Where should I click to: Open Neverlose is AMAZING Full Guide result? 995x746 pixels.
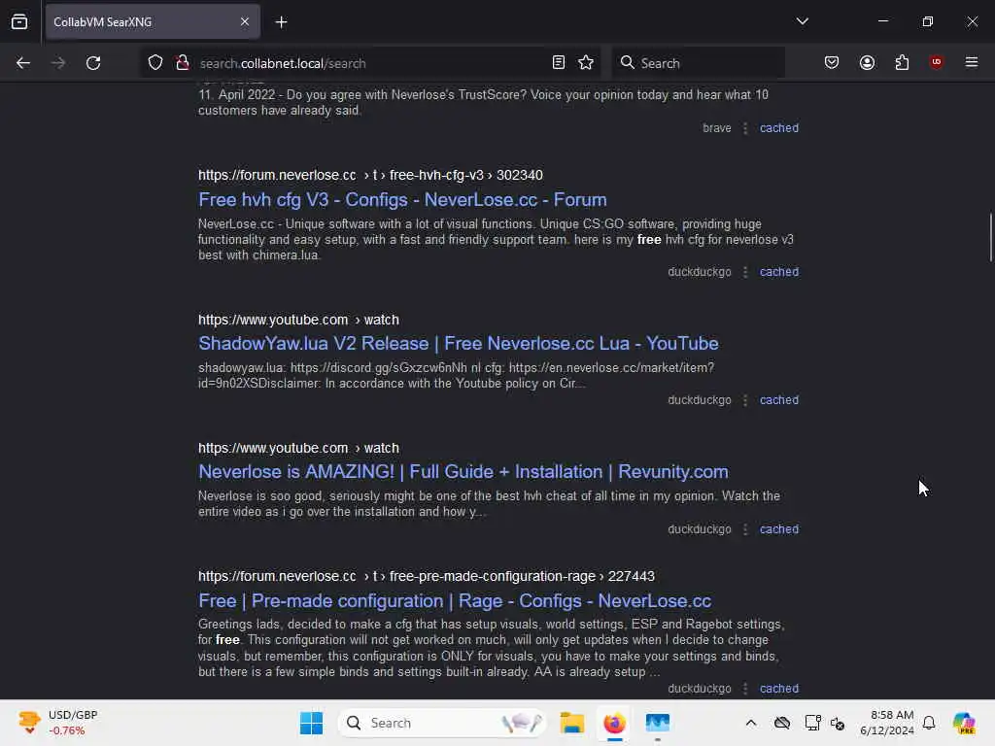point(463,472)
